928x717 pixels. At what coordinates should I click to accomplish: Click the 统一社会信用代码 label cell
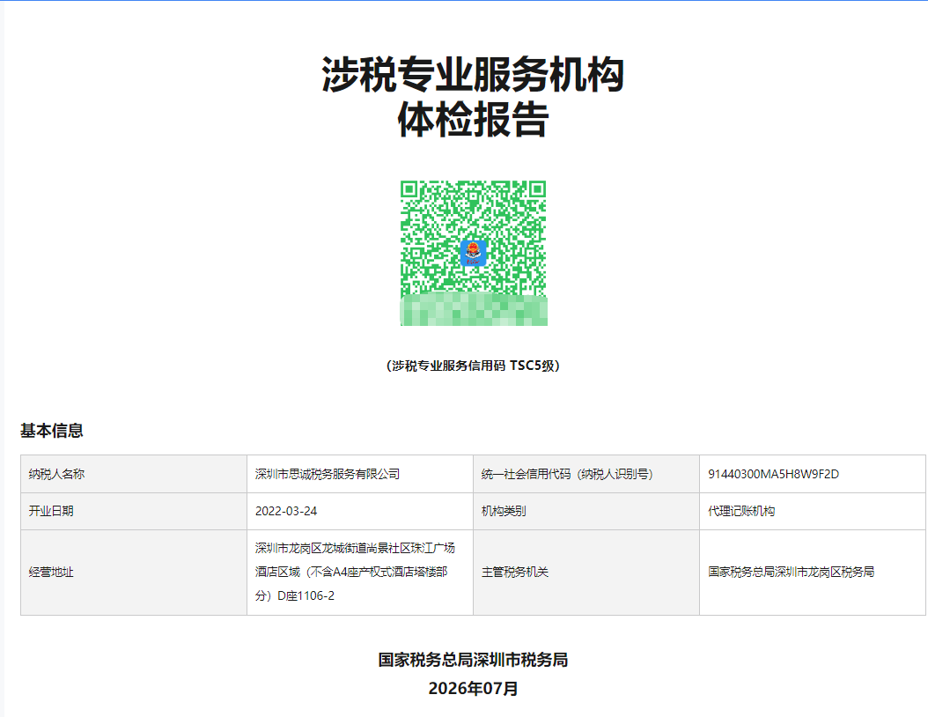click(586, 474)
